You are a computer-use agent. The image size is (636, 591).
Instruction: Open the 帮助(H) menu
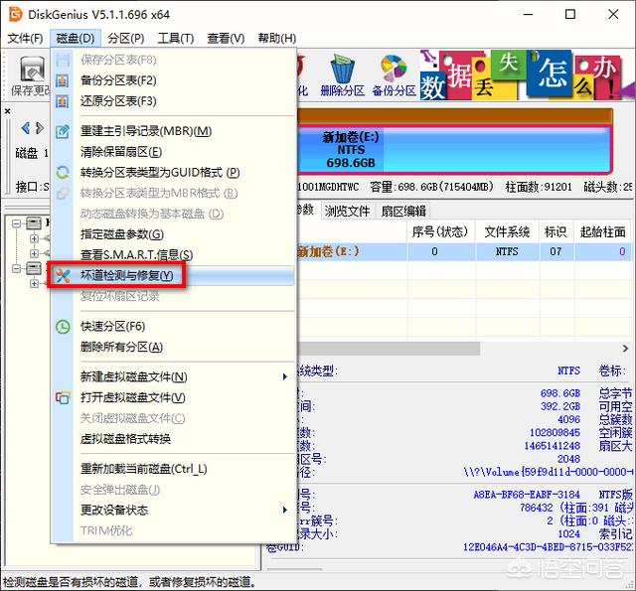pyautogui.click(x=277, y=39)
